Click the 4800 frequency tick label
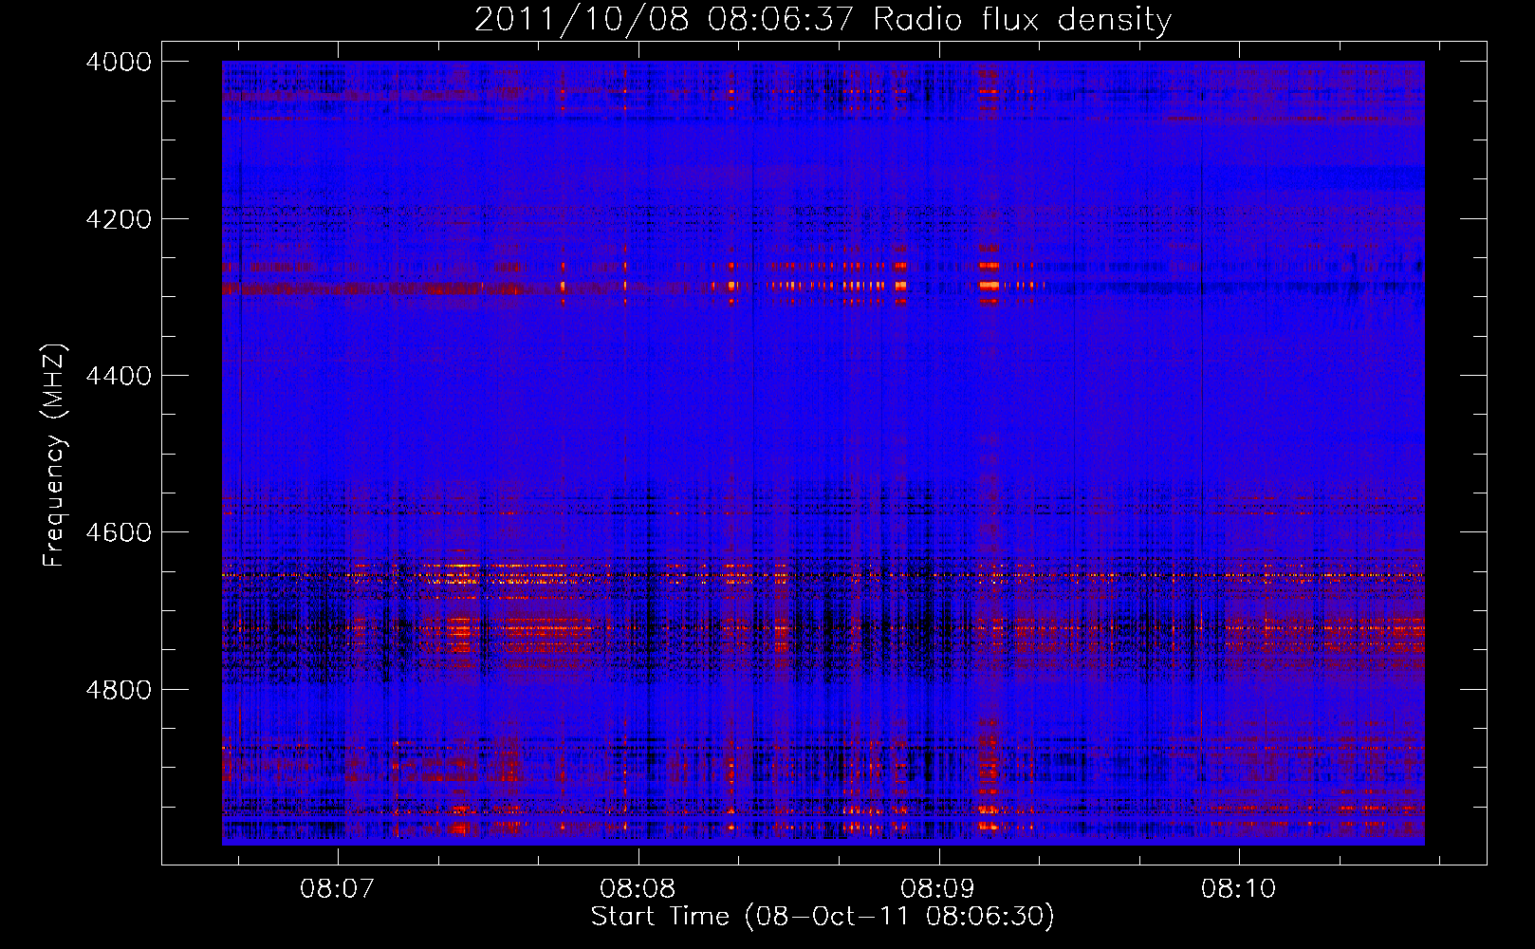Screen dimensions: 1535x949 click(119, 690)
